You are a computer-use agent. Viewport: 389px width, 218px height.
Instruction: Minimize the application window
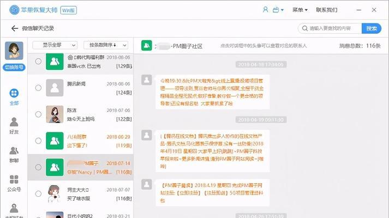[359, 10]
